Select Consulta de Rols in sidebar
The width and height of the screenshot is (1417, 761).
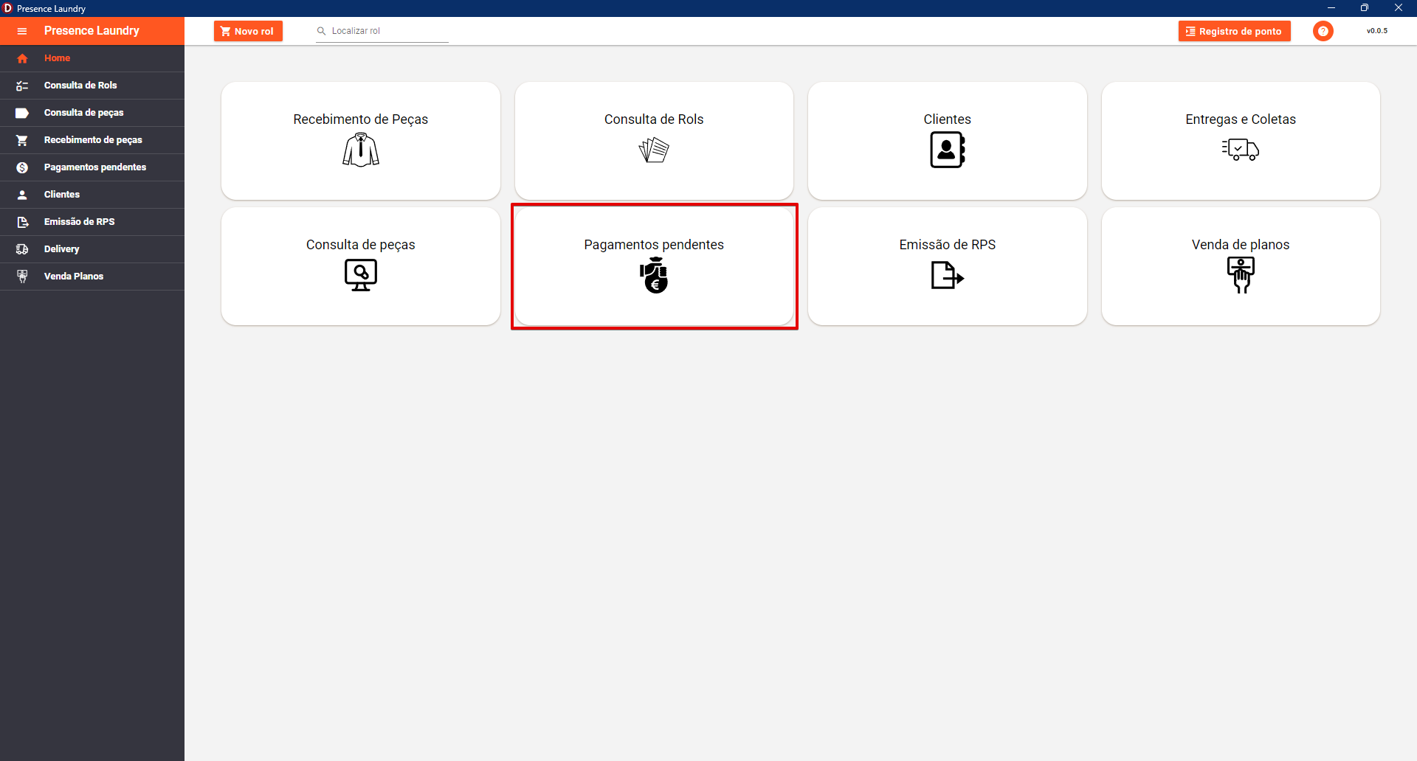[x=92, y=86]
